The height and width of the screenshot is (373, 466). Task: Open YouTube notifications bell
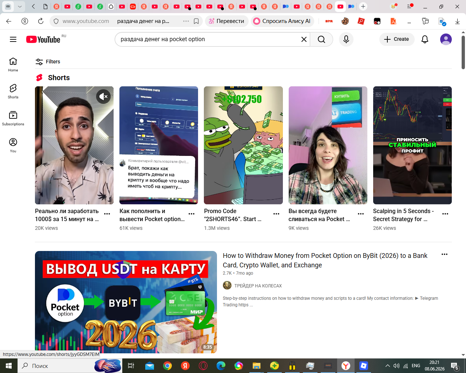point(425,39)
